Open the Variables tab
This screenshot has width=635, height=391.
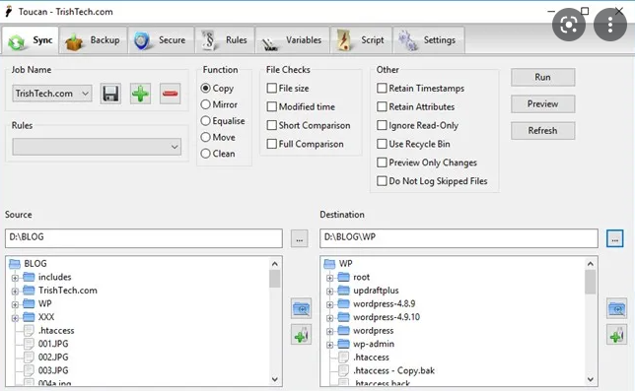point(293,40)
